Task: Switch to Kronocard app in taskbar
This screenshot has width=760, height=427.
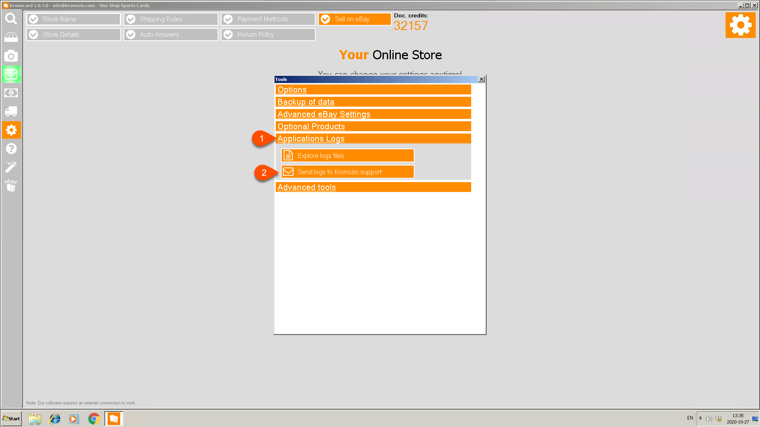Action: (x=114, y=419)
